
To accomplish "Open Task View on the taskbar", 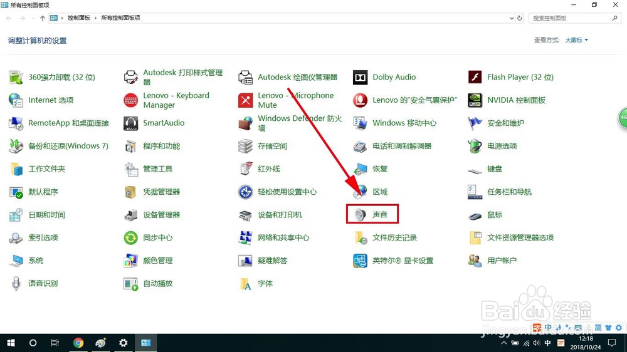I will tap(55, 343).
